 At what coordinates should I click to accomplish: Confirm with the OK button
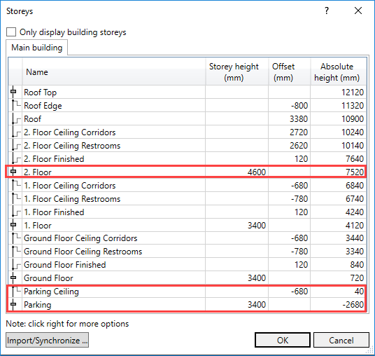[x=283, y=340]
